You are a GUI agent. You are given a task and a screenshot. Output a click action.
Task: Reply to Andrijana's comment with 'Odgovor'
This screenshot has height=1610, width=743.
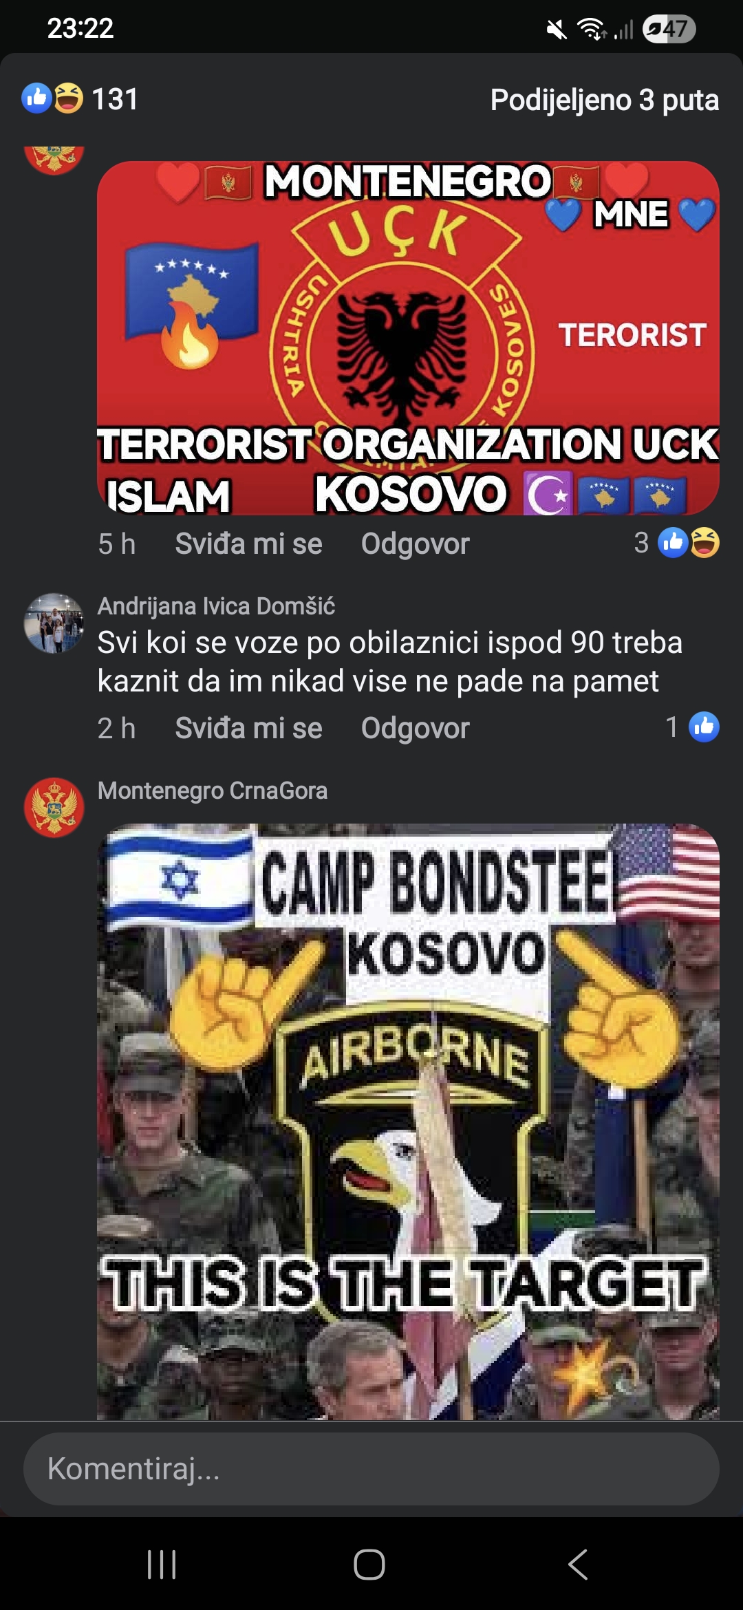415,728
